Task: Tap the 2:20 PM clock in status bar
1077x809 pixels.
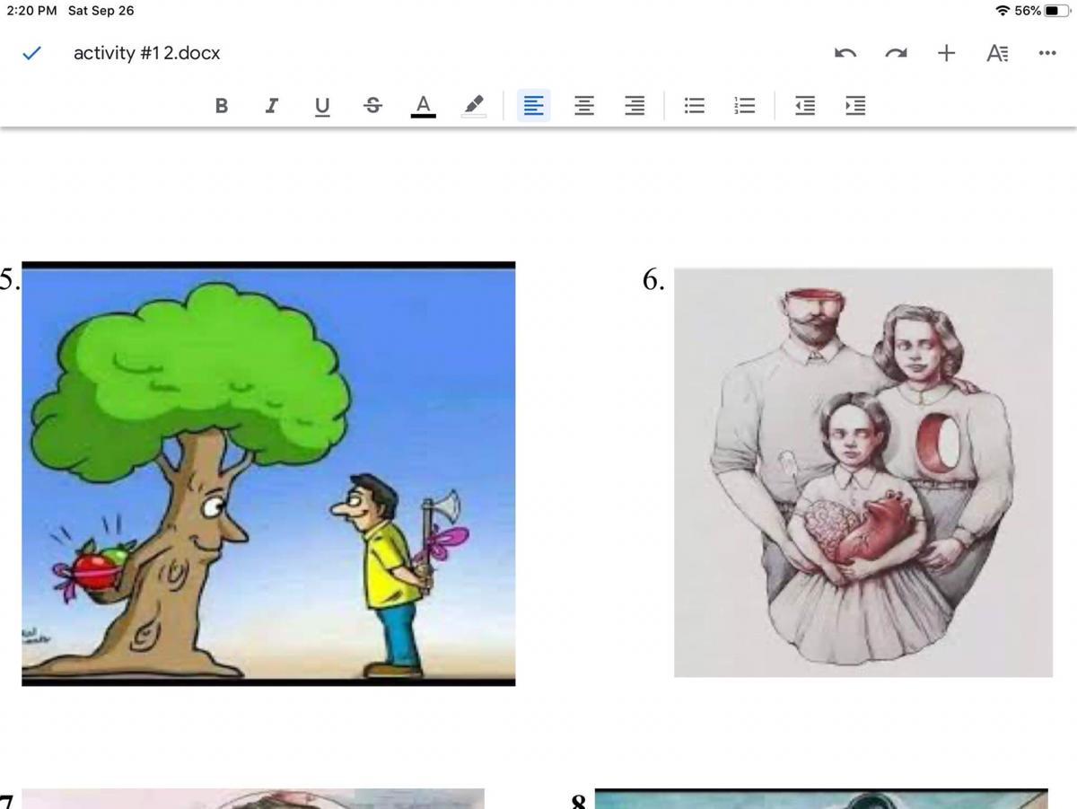Action: pyautogui.click(x=31, y=11)
